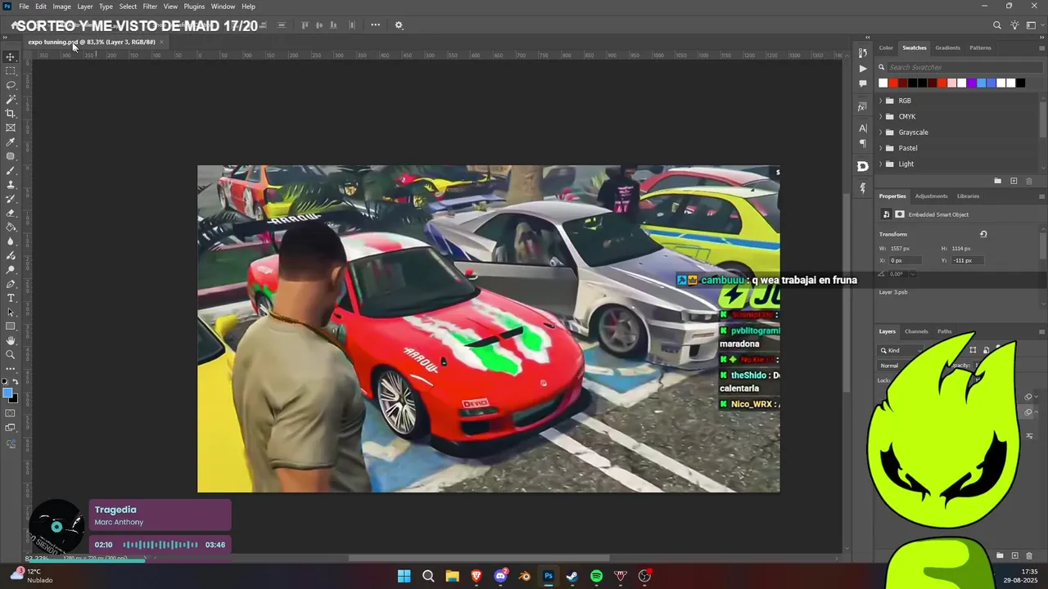Switch to the Patterns tab
The width and height of the screenshot is (1048, 589).
point(980,47)
